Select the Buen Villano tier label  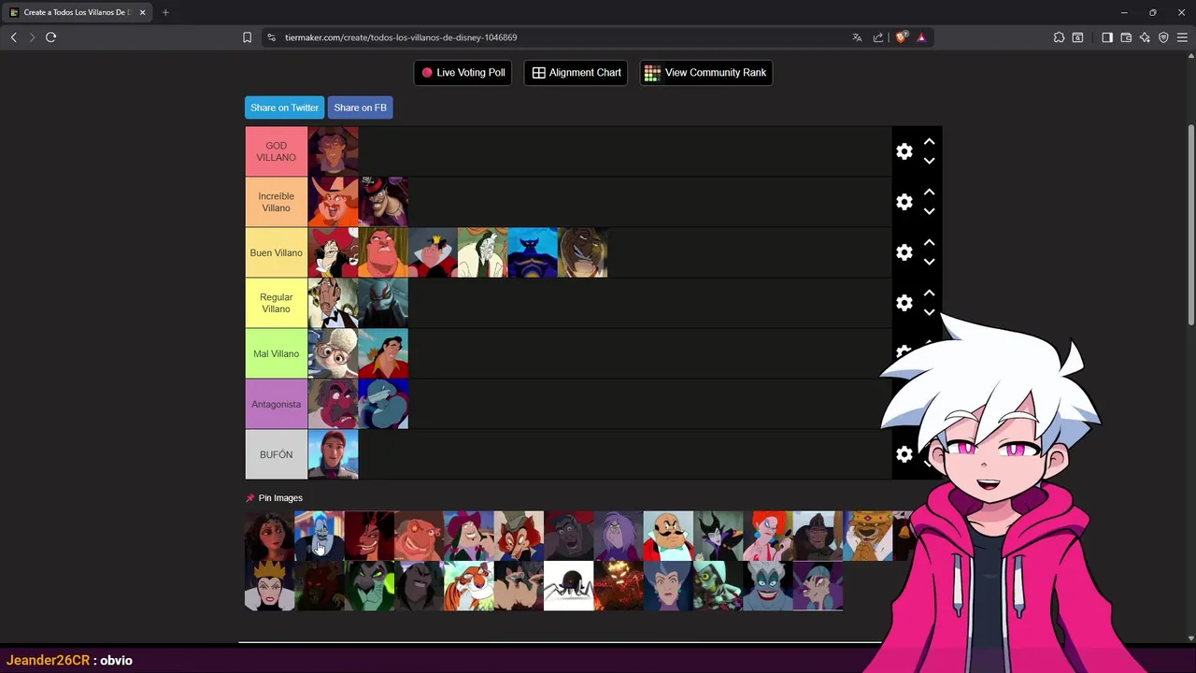pyautogui.click(x=276, y=252)
